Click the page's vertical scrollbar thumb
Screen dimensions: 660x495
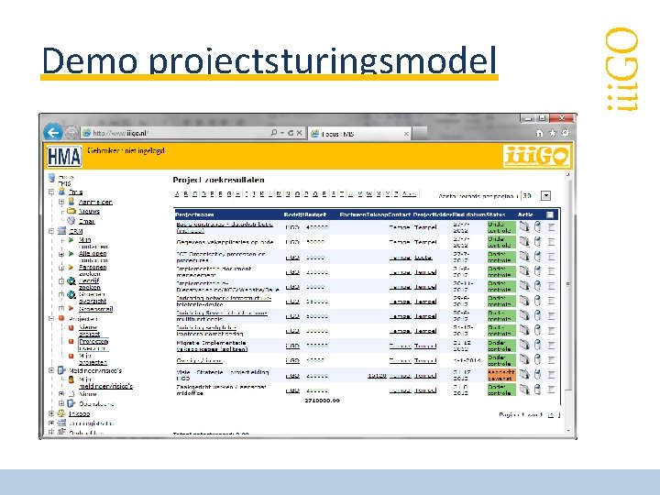567,284
